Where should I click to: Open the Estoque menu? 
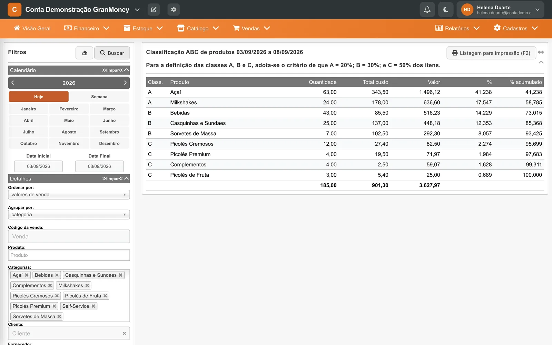coord(143,28)
